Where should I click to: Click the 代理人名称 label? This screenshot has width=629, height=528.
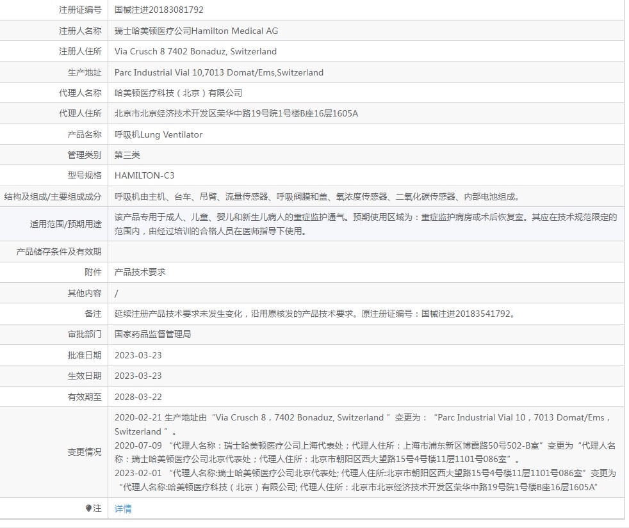click(80, 93)
